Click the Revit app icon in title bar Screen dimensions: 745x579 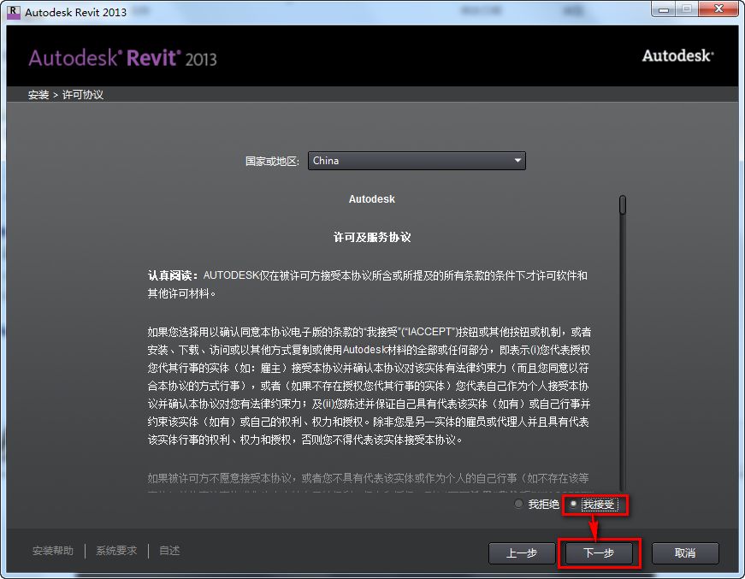tap(13, 11)
